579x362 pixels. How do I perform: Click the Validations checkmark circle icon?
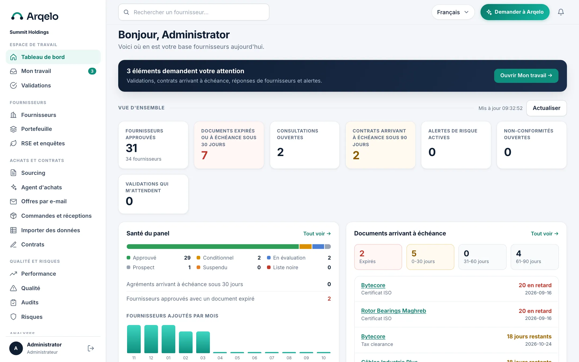(13, 86)
